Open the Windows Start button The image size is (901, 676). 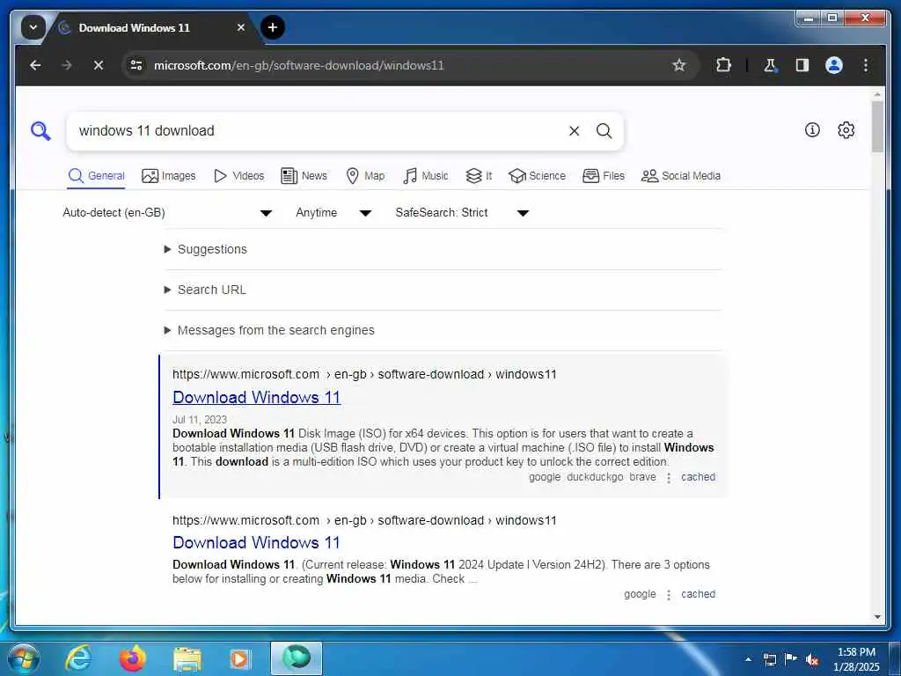(24, 658)
